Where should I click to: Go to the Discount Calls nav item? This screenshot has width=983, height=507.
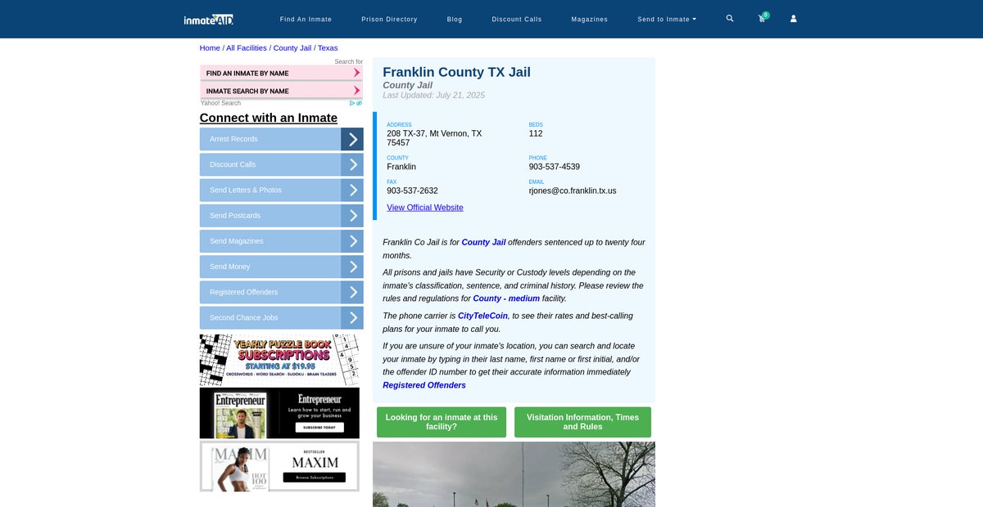pyautogui.click(x=516, y=19)
